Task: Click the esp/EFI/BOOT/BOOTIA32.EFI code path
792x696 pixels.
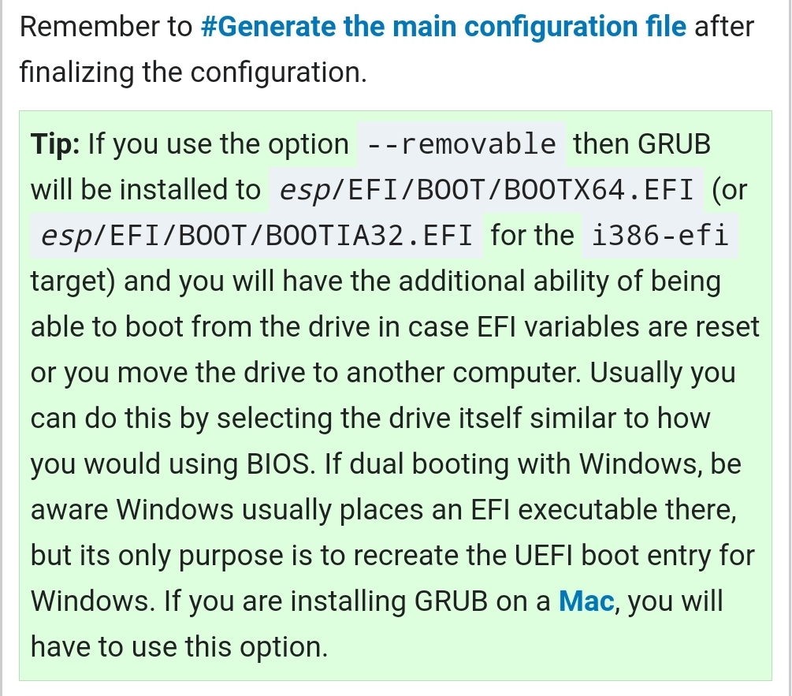Action: point(256,236)
